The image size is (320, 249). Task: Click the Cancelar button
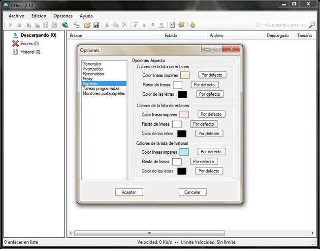click(x=192, y=192)
